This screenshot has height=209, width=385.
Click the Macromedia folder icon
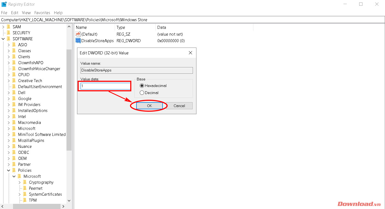coord(14,123)
